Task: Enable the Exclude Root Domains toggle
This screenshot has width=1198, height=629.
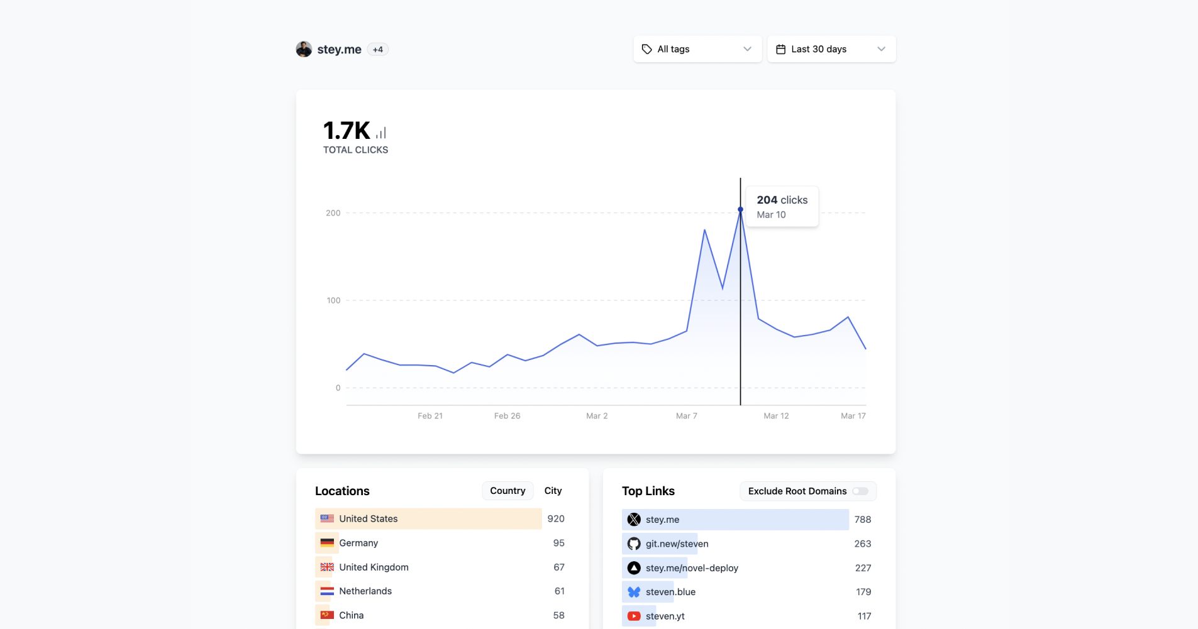Action: [860, 491]
